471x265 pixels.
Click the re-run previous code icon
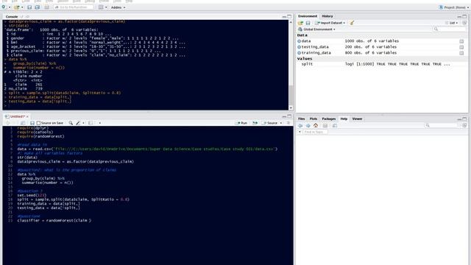pos(255,123)
